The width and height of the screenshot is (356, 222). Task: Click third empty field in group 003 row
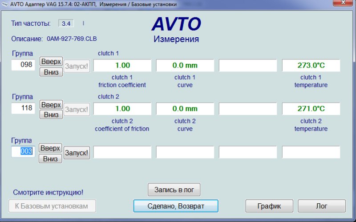coord(248,152)
